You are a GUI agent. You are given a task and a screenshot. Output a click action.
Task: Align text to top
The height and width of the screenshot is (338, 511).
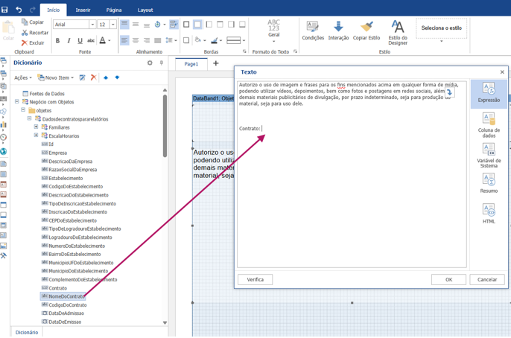click(x=124, y=25)
